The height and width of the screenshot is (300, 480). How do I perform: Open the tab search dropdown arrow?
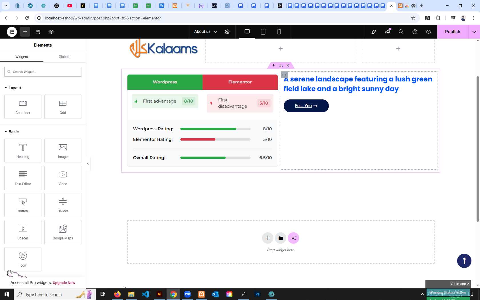pos(6,6)
